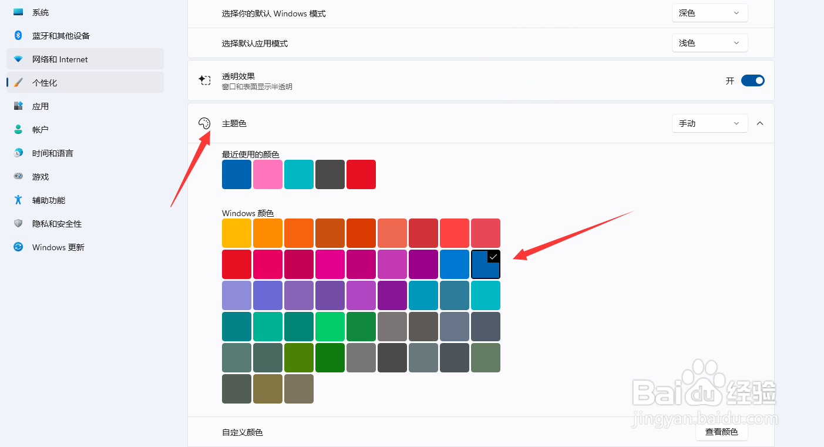Open the 浅色 app mode dropdown

[x=709, y=43]
